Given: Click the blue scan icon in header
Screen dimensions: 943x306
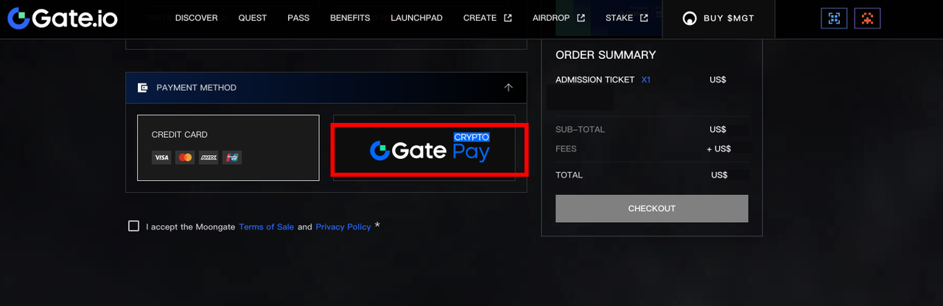Looking at the screenshot, I should (x=834, y=18).
